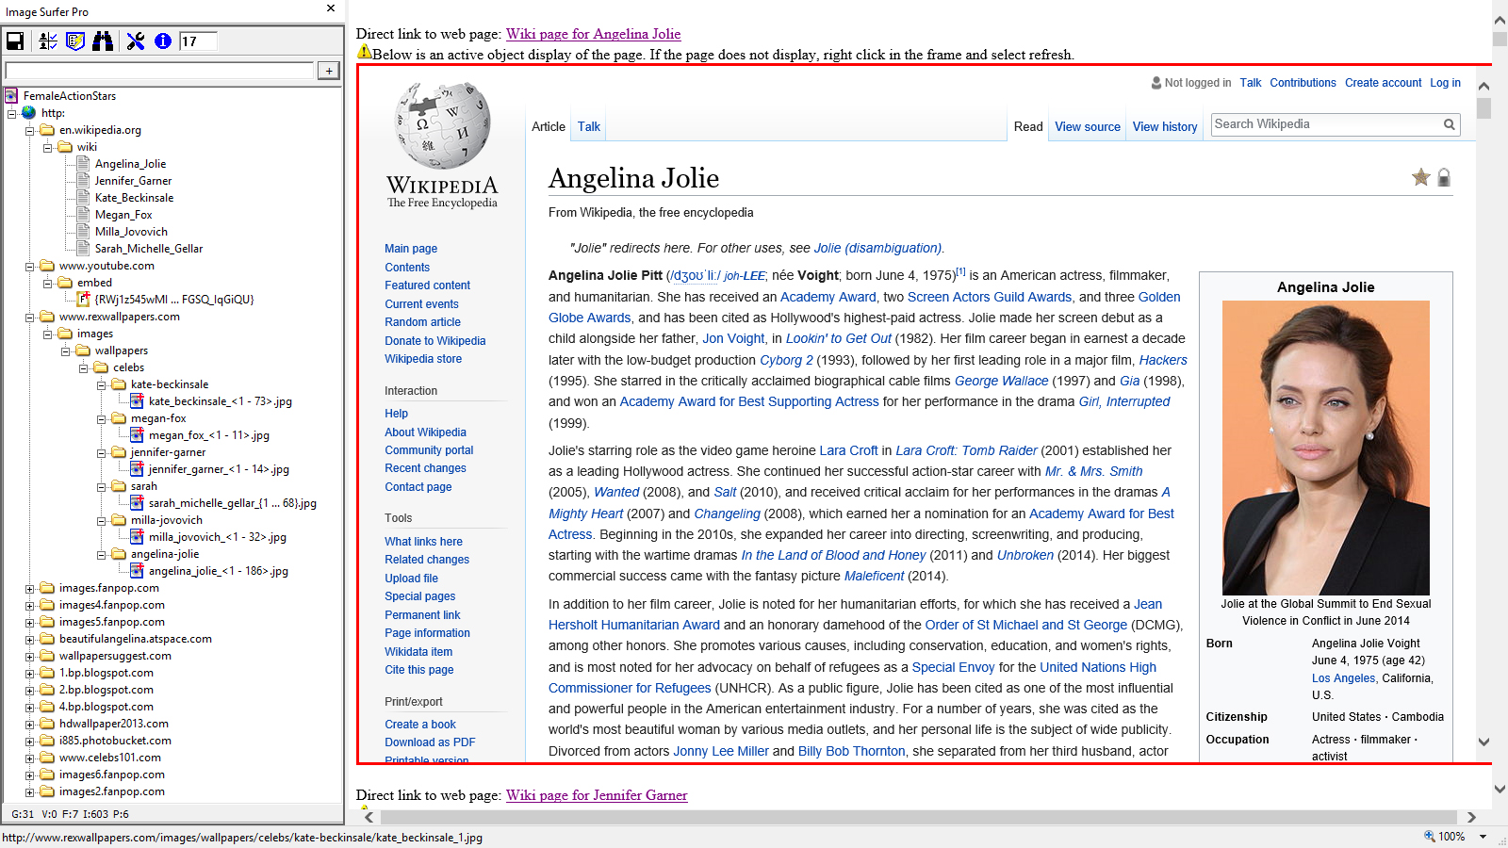The image size is (1508, 848).
Task: Expand the images.fanpop.com tree node
Action: pos(29,589)
